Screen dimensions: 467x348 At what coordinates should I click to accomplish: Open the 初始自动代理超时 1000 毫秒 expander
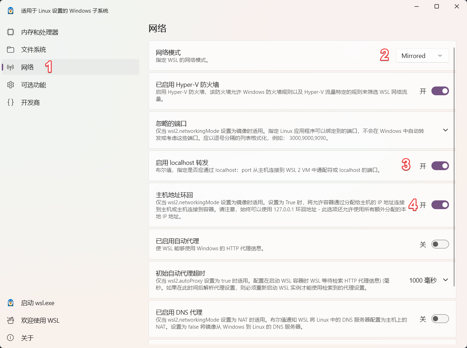446,280
